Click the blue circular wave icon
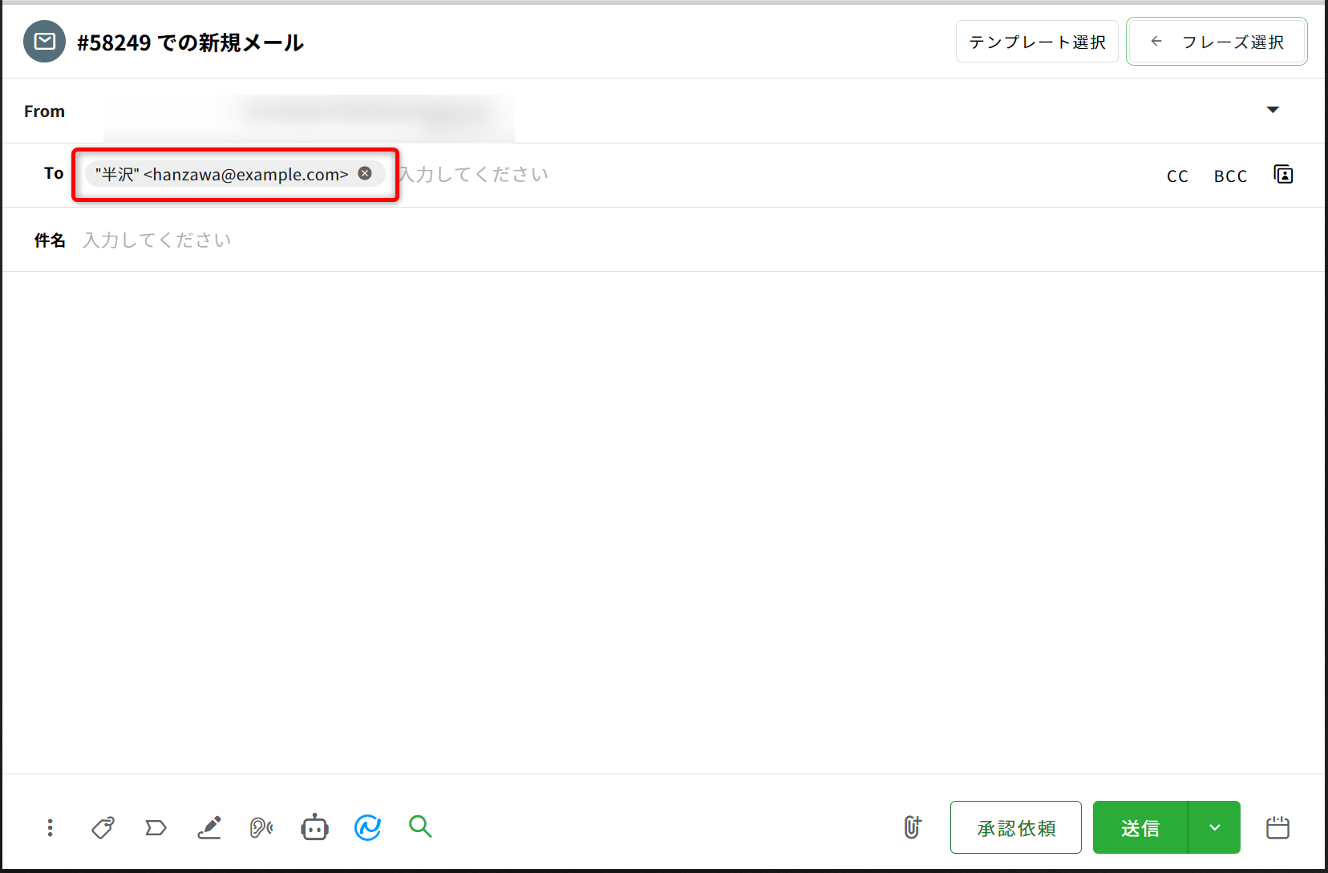Image resolution: width=1328 pixels, height=873 pixels. tap(367, 827)
